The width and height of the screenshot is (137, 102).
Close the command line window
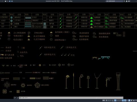coord(15,98)
